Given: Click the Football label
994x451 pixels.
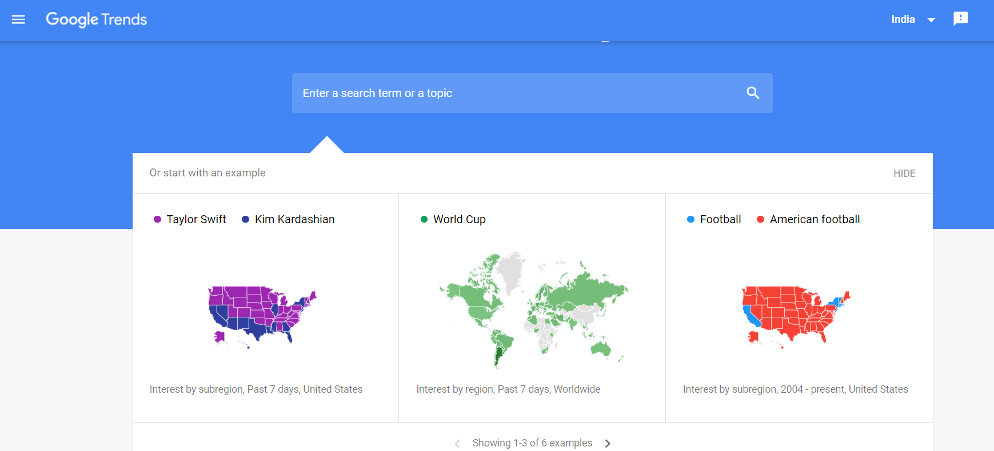Looking at the screenshot, I should point(720,219).
